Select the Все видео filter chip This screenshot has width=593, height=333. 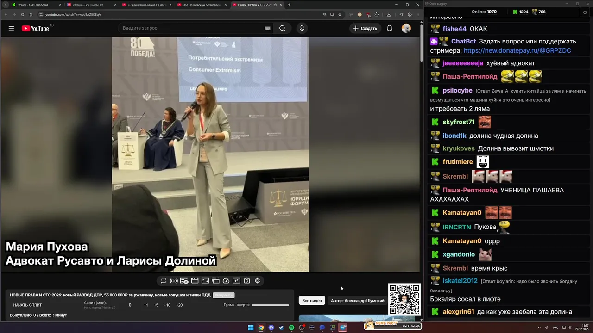(312, 301)
